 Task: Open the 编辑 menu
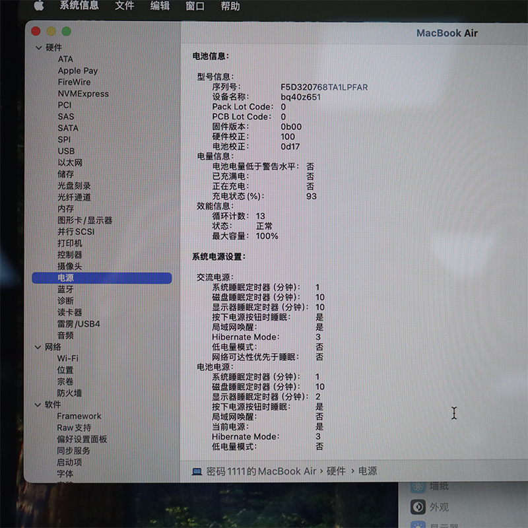(x=160, y=6)
